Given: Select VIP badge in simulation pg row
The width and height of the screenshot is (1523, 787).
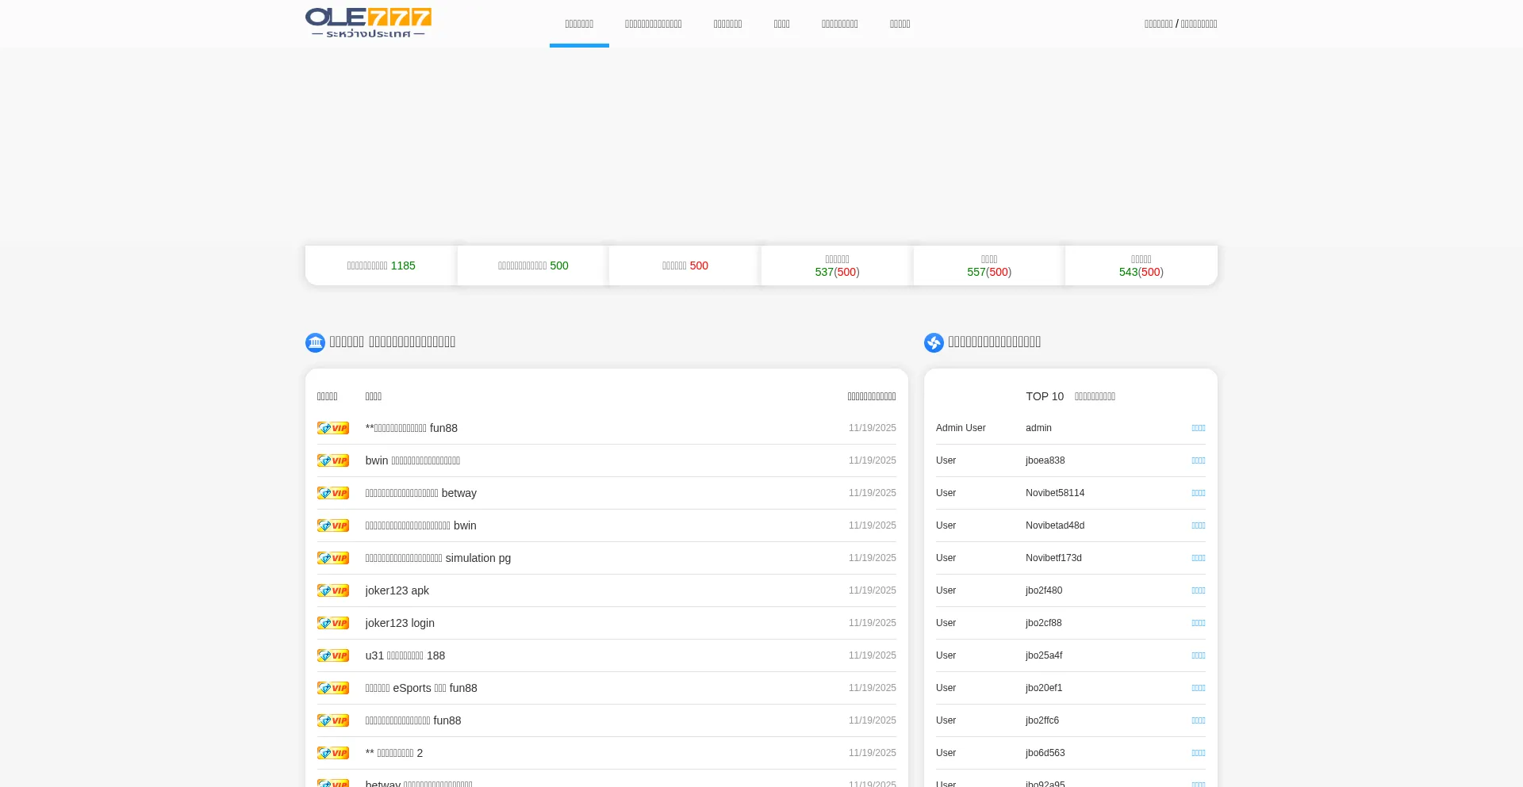Looking at the screenshot, I should tap(333, 558).
